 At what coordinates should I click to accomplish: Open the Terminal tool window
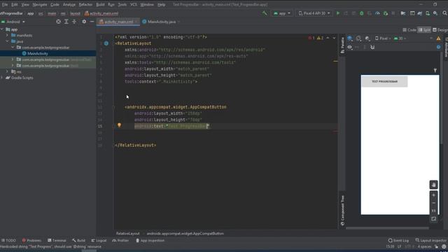(x=57, y=240)
